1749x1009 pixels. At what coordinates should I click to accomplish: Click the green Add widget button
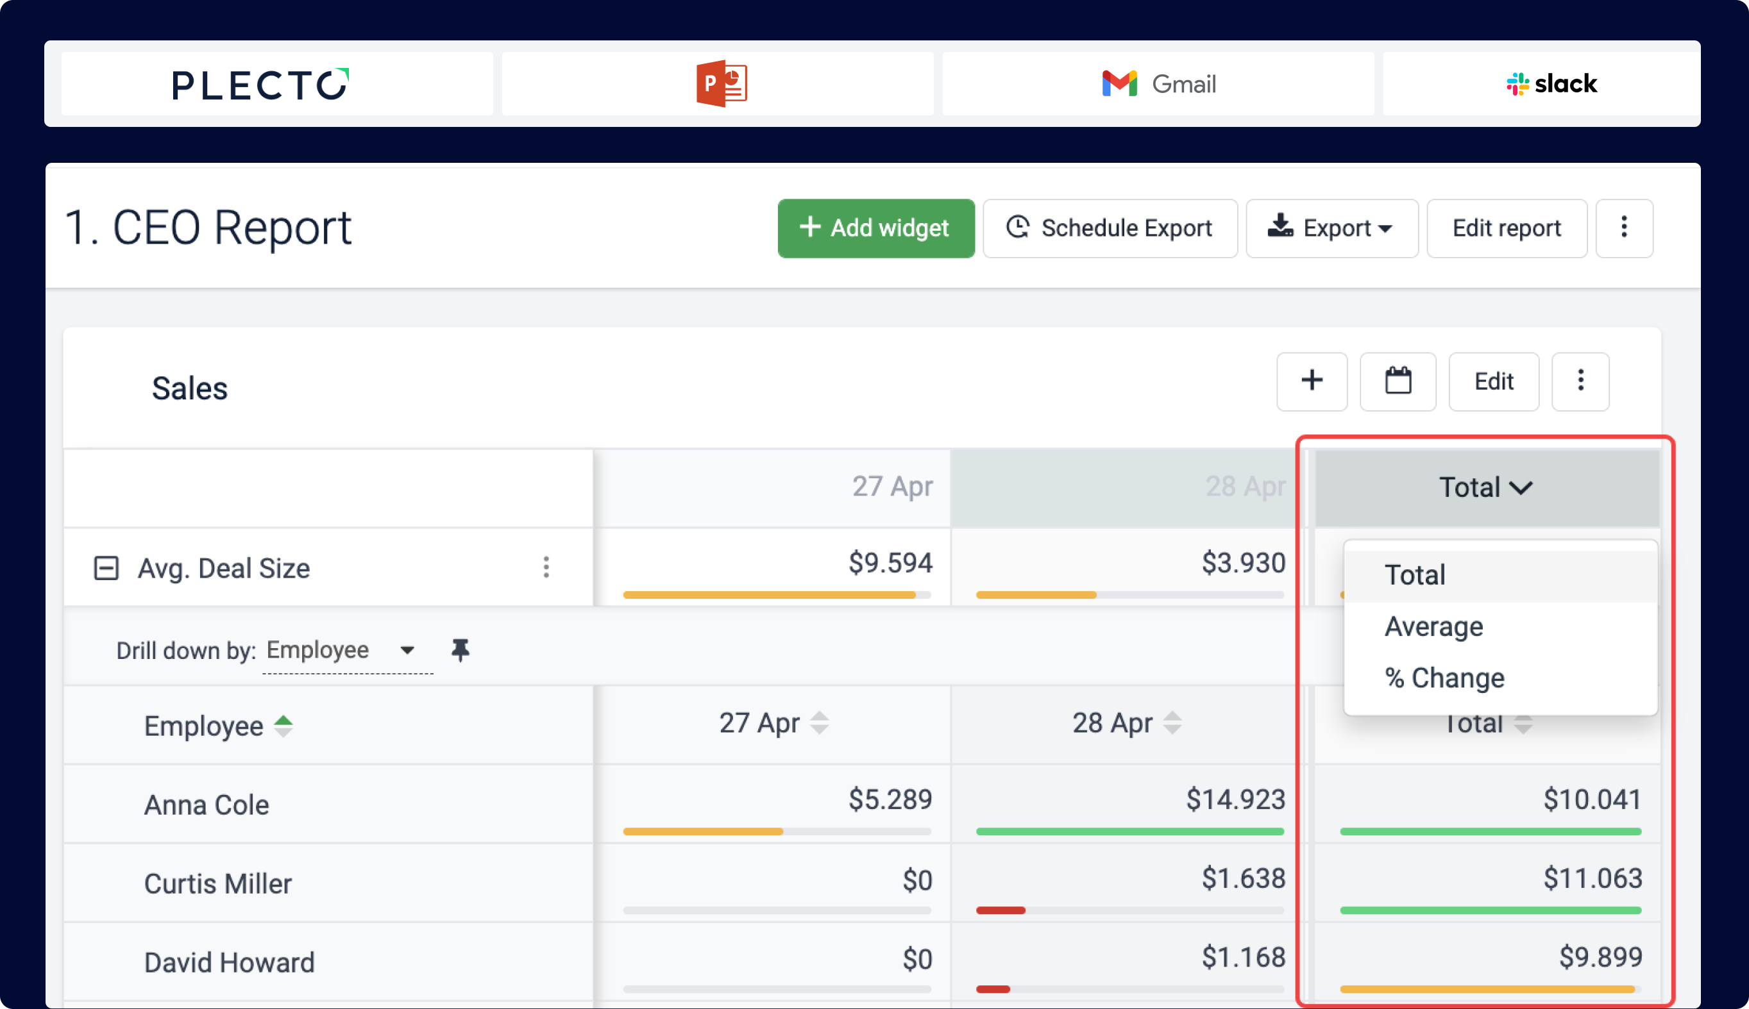[875, 228]
